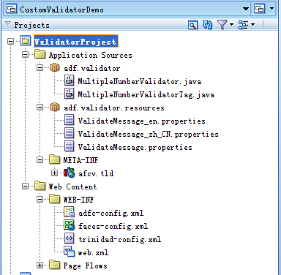Click the afcv.tld tag library icon
Viewport: 281px width, 275px height.
coord(70,173)
